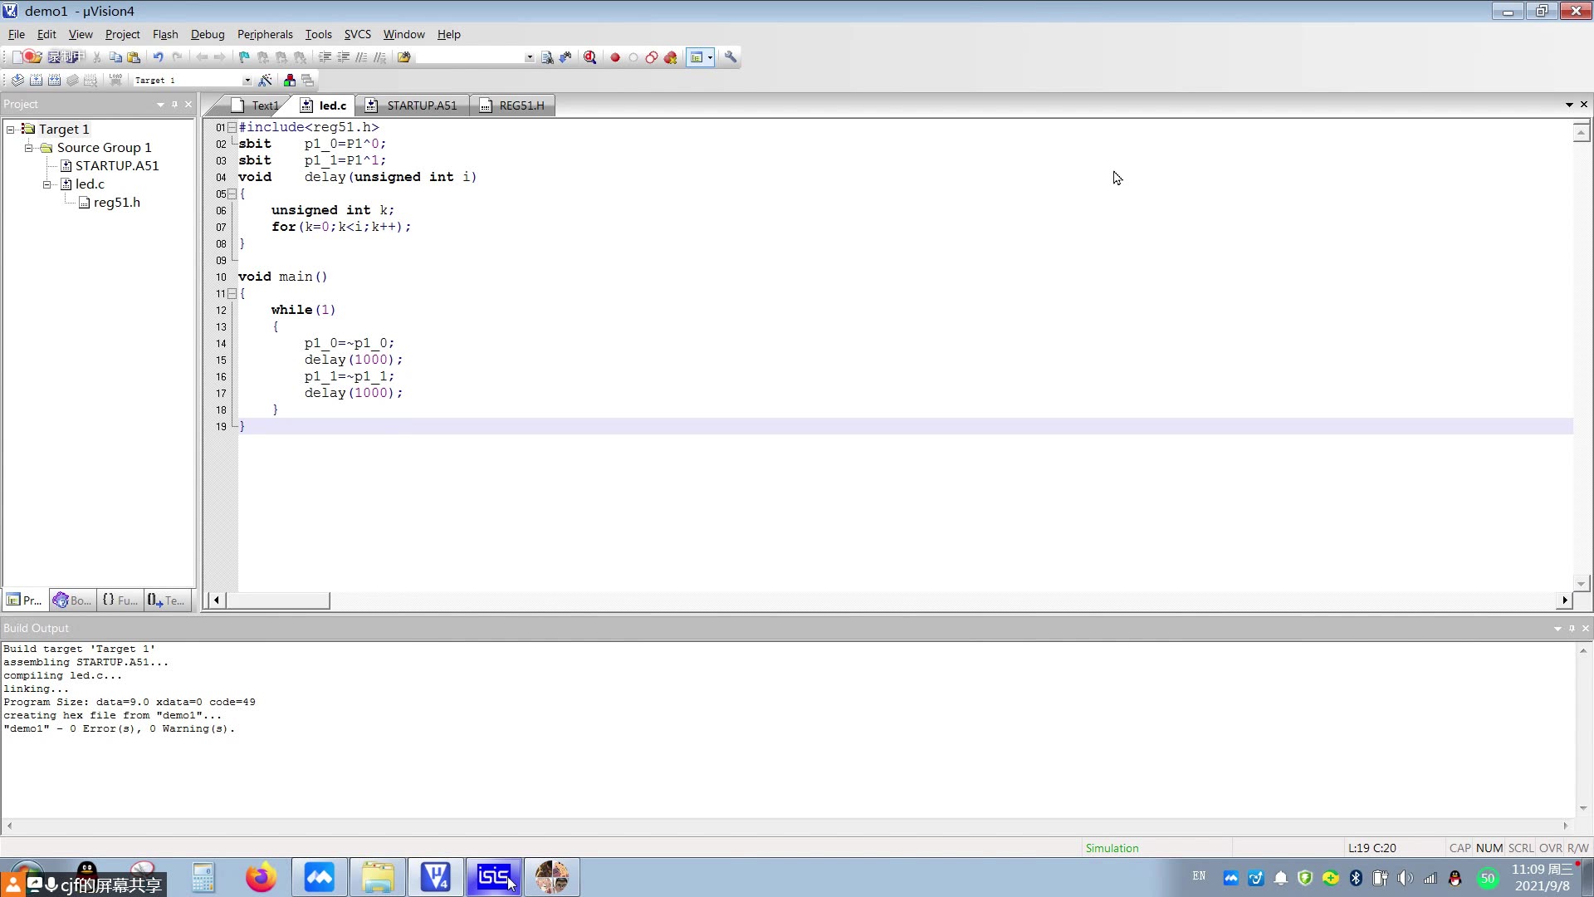The width and height of the screenshot is (1594, 897).
Task: Click Paste icon in toolbar
Action: (134, 57)
